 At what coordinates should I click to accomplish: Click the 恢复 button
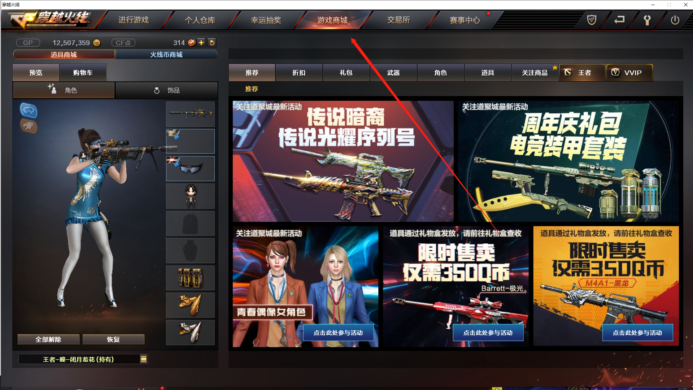coord(113,339)
